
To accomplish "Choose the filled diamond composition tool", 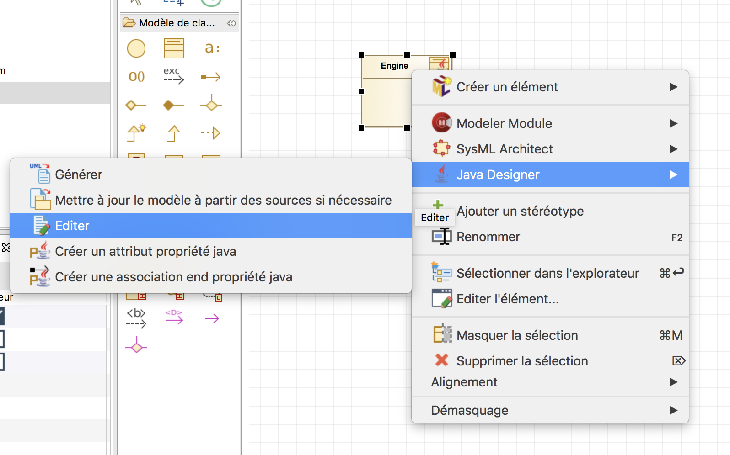I will click(173, 106).
